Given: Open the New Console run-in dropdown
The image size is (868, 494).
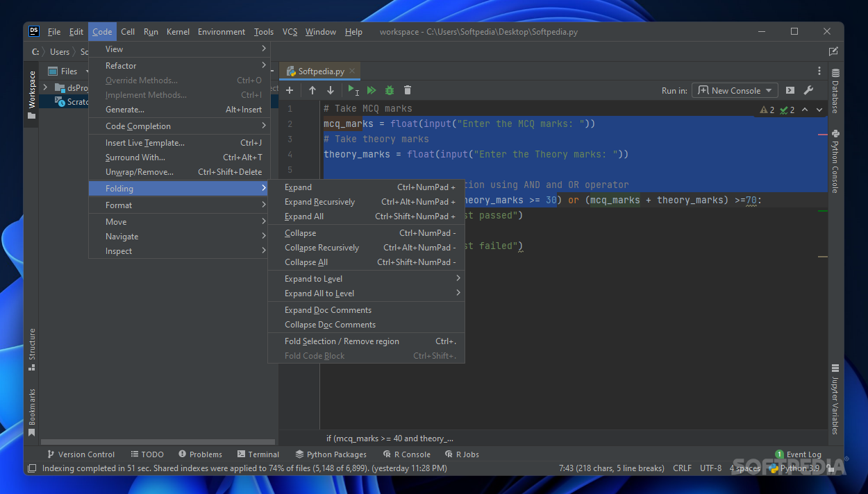Looking at the screenshot, I should [x=735, y=90].
